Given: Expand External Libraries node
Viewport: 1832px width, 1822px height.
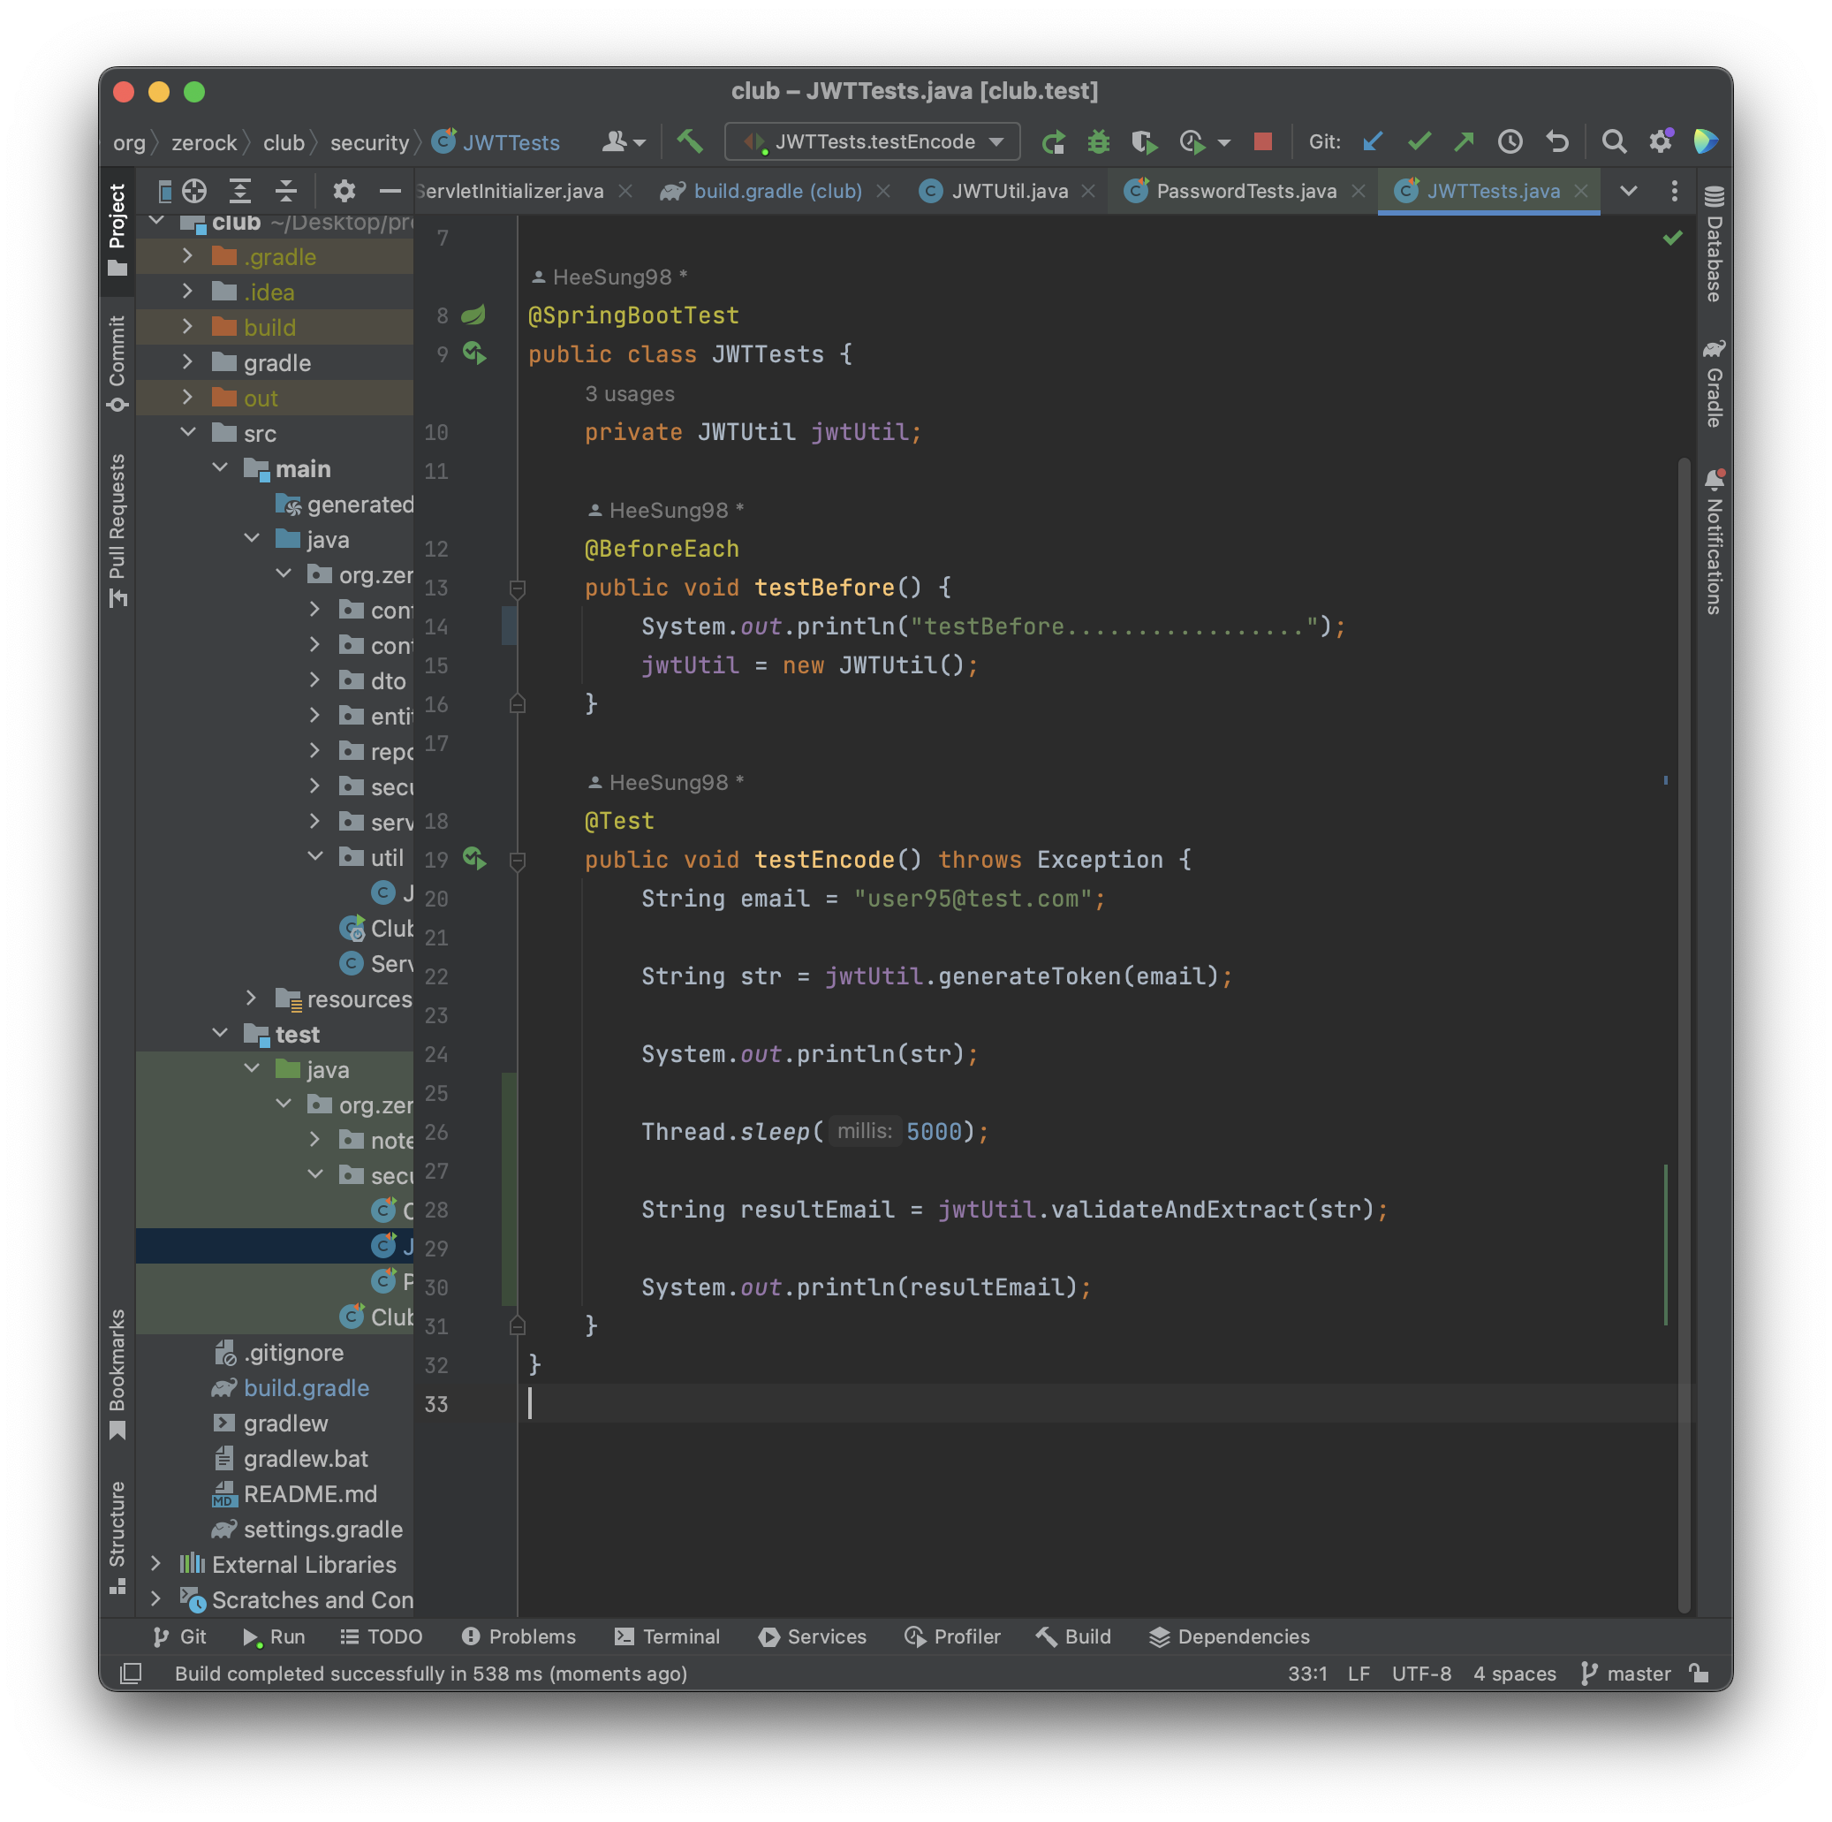Looking at the screenshot, I should click(x=155, y=1564).
